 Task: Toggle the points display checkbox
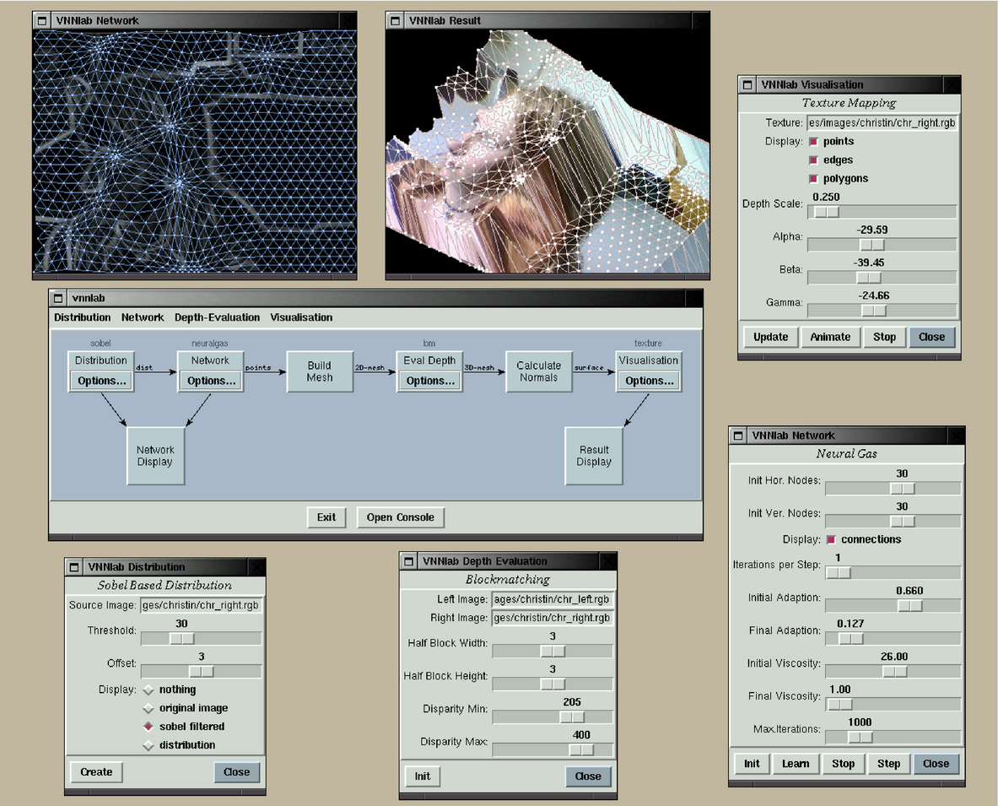(x=814, y=142)
